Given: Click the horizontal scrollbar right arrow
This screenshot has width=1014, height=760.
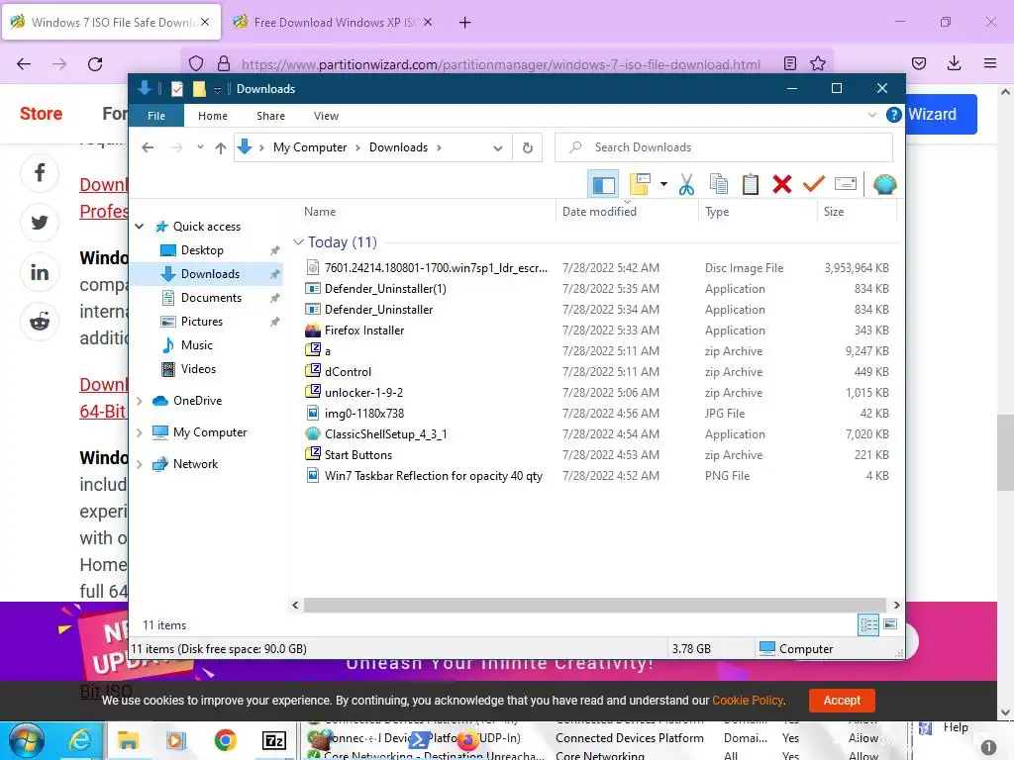Looking at the screenshot, I should (896, 606).
